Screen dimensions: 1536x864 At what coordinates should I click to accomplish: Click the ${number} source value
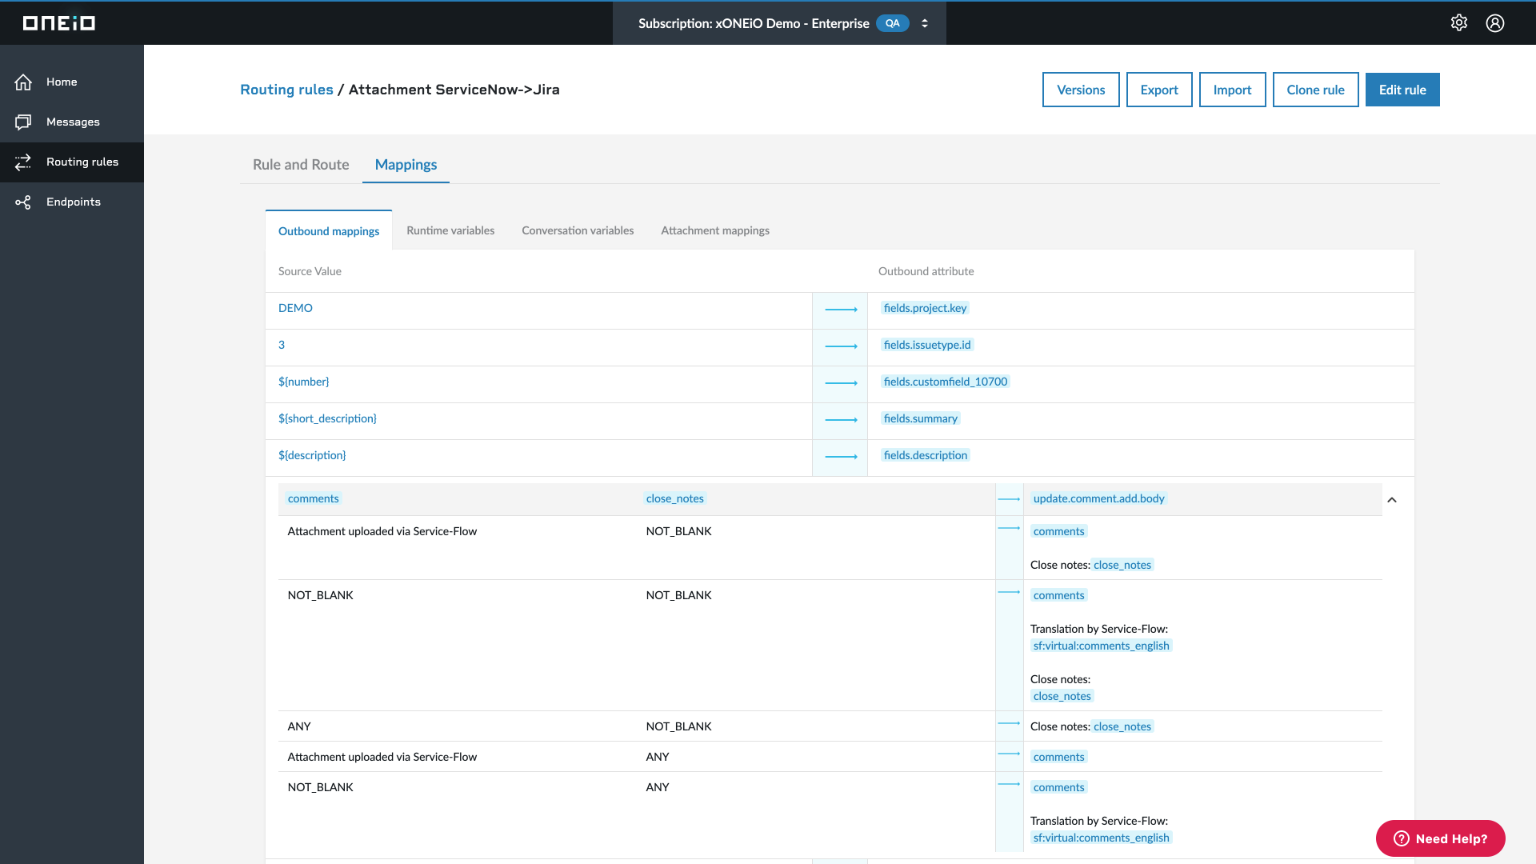tap(303, 382)
